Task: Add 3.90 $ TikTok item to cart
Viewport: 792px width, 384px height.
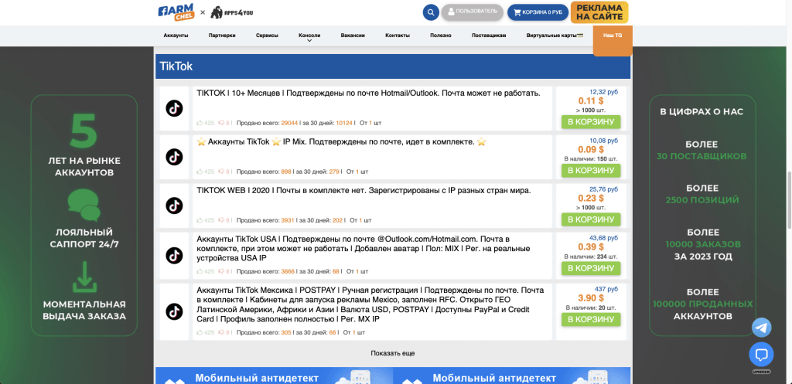Action: [x=590, y=319]
